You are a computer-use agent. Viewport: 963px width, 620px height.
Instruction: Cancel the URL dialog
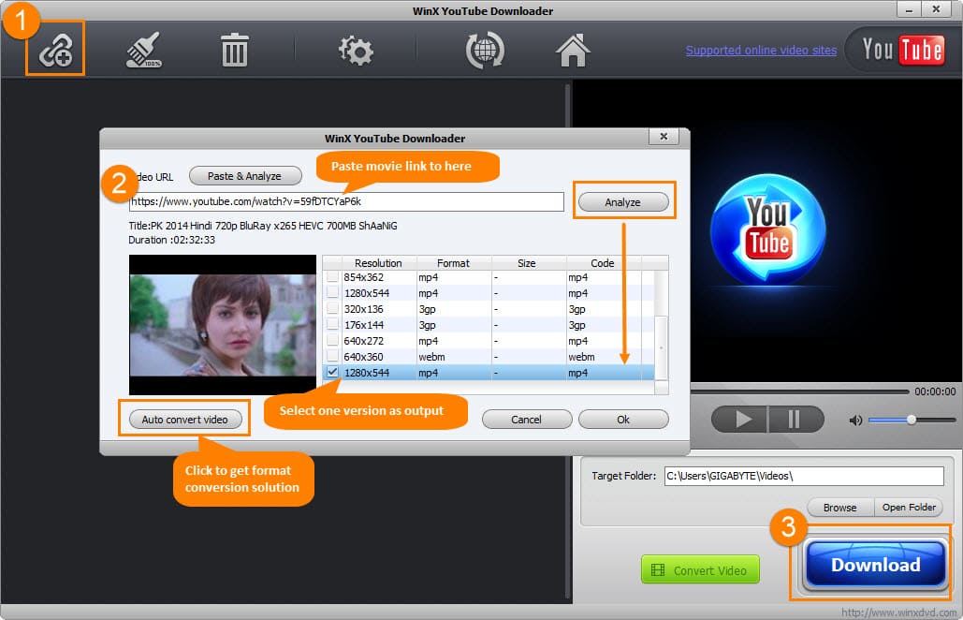526,420
